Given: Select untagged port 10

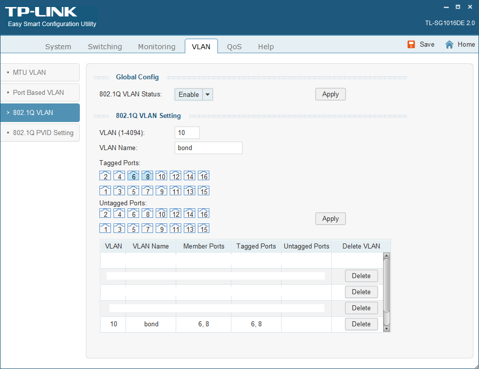Looking at the screenshot, I should click(161, 213).
